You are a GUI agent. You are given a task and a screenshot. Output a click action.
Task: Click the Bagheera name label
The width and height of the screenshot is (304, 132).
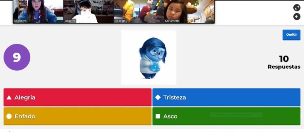(x=20, y=21)
